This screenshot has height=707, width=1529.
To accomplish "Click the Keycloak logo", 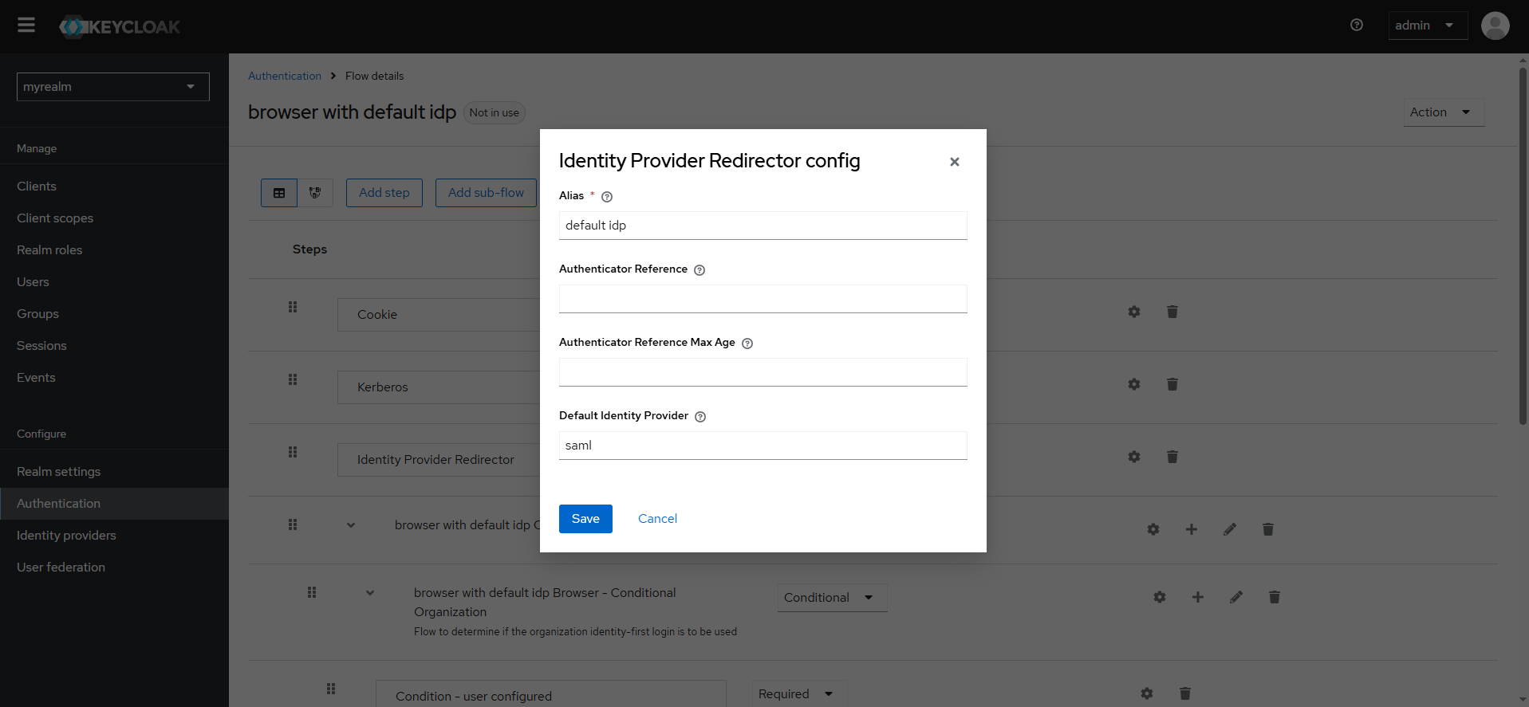I will pyautogui.click(x=120, y=27).
